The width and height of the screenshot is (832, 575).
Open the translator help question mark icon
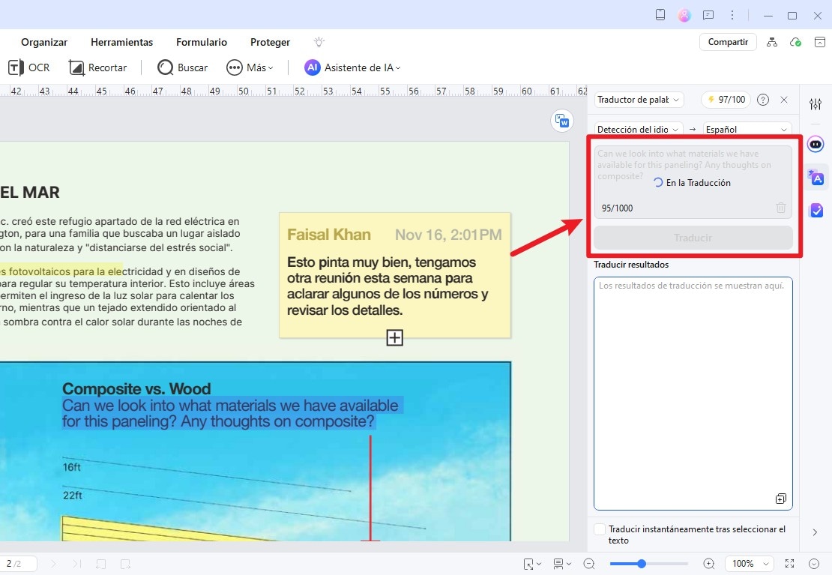pyautogui.click(x=763, y=99)
